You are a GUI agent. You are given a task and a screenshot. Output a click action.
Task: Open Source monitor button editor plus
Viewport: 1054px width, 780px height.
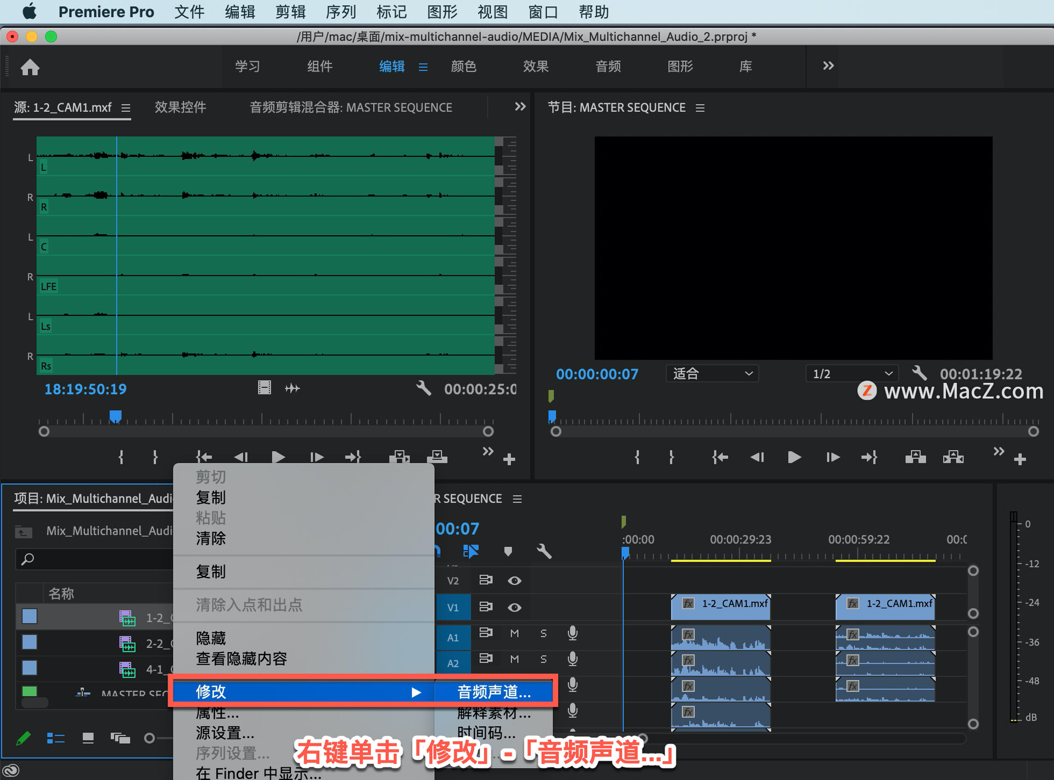coord(509,459)
